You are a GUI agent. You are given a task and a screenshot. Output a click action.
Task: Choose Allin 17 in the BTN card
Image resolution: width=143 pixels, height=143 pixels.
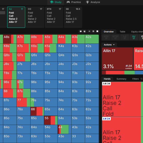pos(51,22)
